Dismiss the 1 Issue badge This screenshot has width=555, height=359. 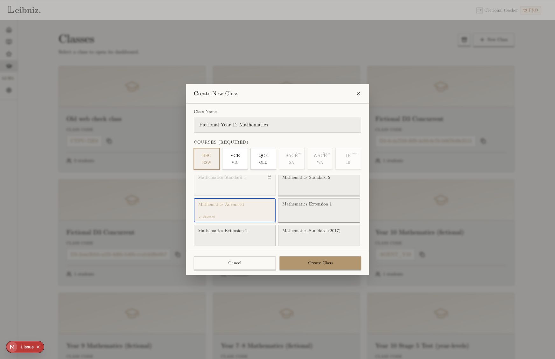coord(38,347)
